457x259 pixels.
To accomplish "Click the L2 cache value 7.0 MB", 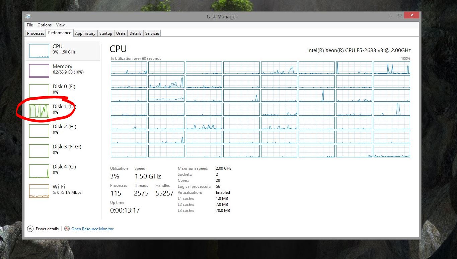I will [x=222, y=205].
